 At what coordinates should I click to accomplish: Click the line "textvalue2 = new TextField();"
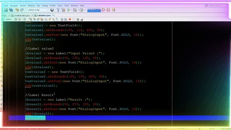point(55,72)
